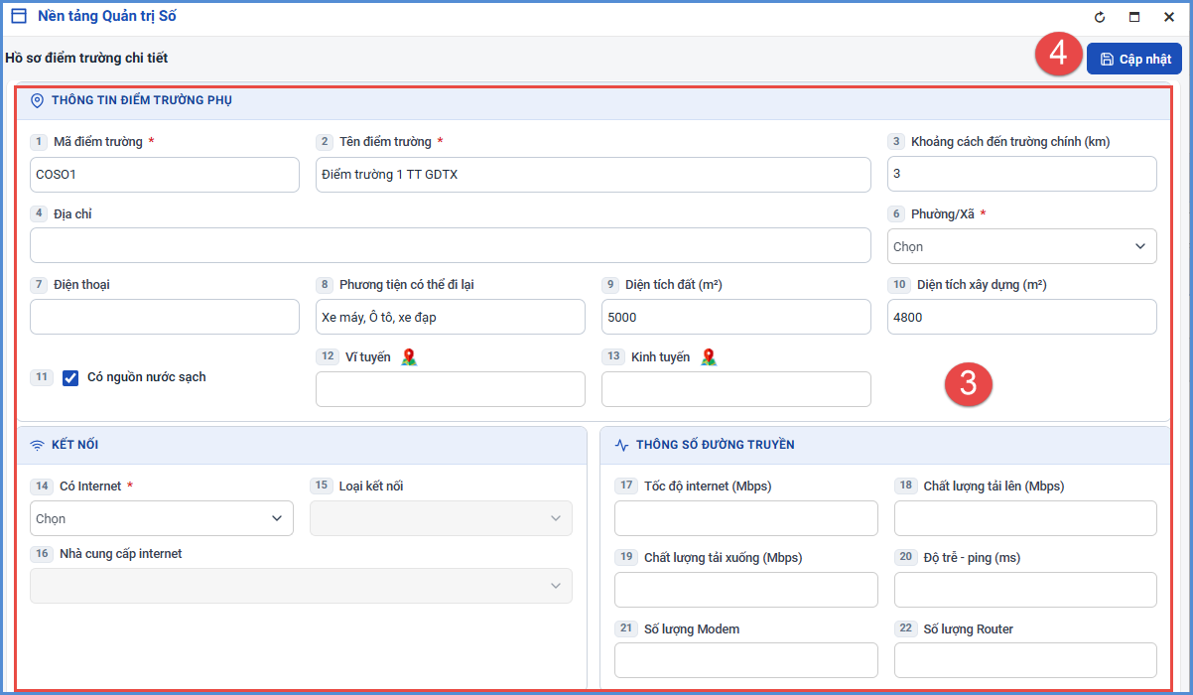Click the map pin icon beside Vĩ tuyến
This screenshot has width=1193, height=695.
pyautogui.click(x=409, y=357)
